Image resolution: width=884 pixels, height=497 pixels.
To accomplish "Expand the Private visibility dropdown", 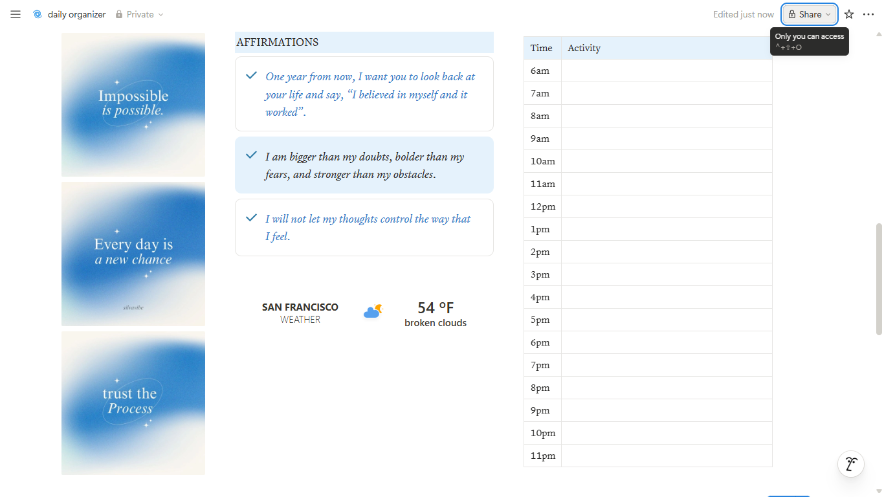I will click(160, 14).
